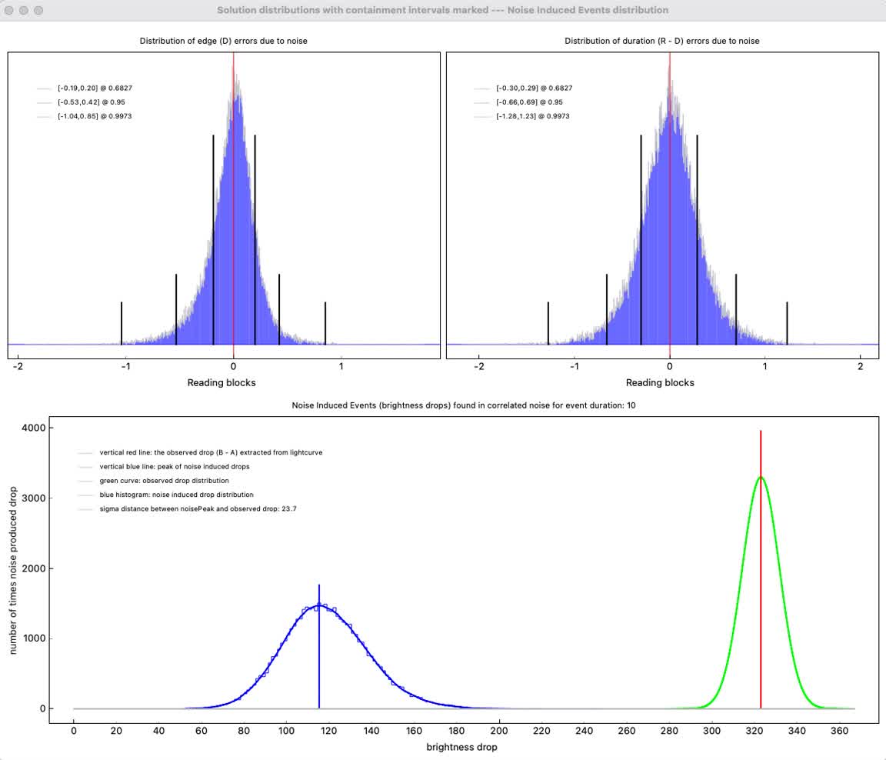Viewport: 886px width, 760px height.
Task: Select the blue histogram legend entry
Action: point(176,495)
